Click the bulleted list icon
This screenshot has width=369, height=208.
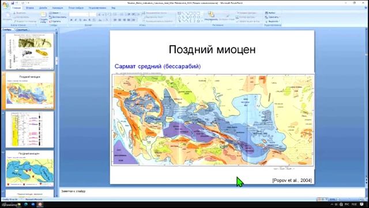pos(115,14)
